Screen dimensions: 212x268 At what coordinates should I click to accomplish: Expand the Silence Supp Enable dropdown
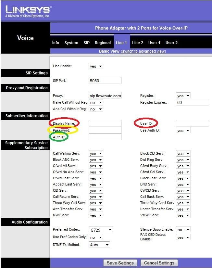coord(183,230)
